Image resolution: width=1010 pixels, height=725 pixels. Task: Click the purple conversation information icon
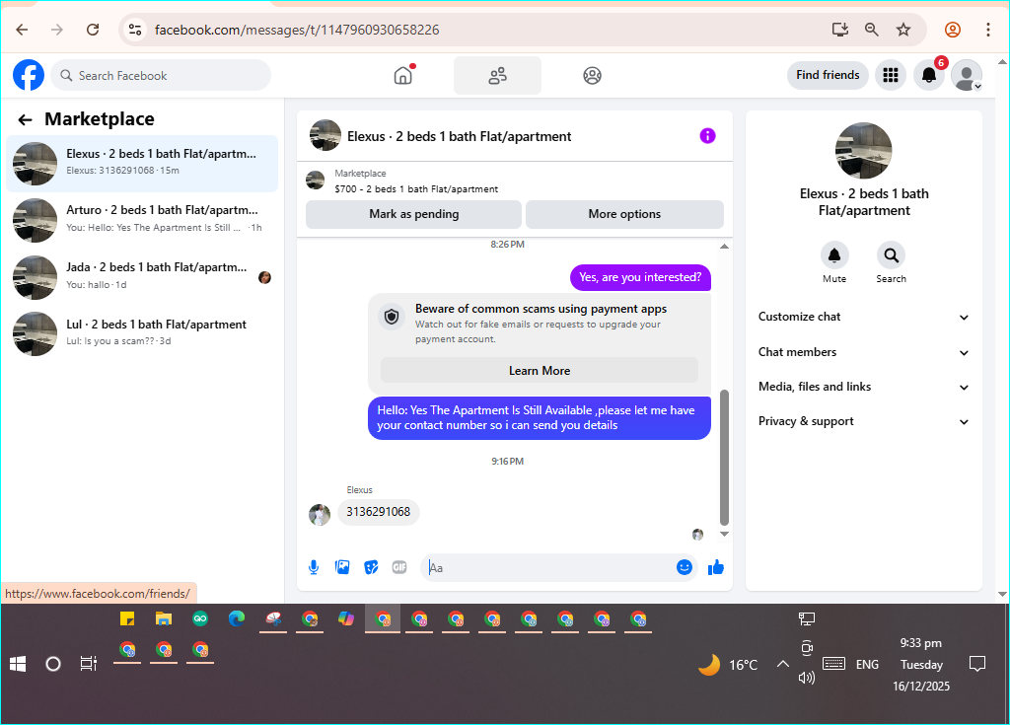point(707,136)
